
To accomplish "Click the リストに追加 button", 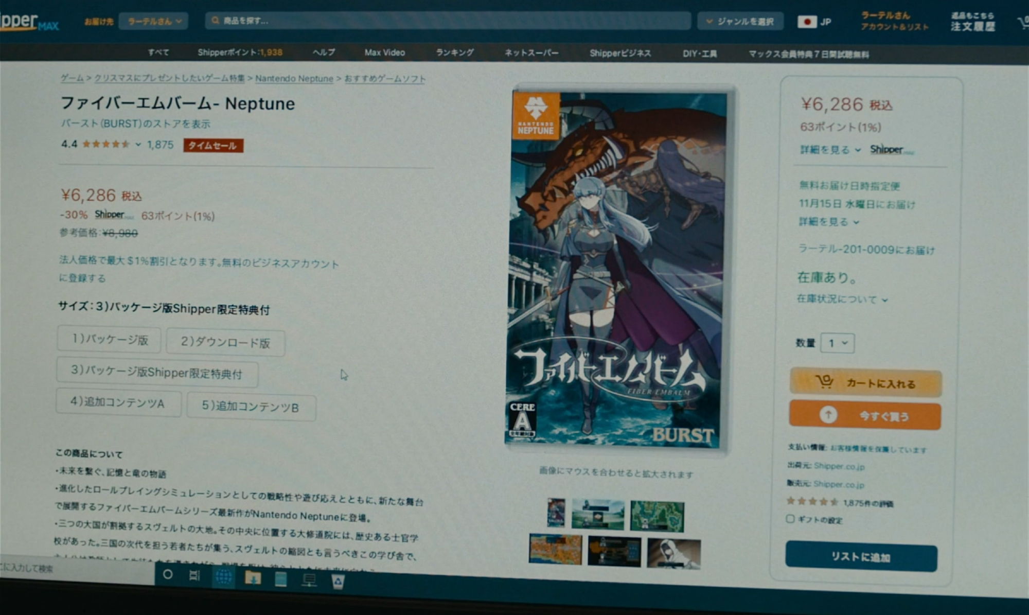I will (x=861, y=557).
